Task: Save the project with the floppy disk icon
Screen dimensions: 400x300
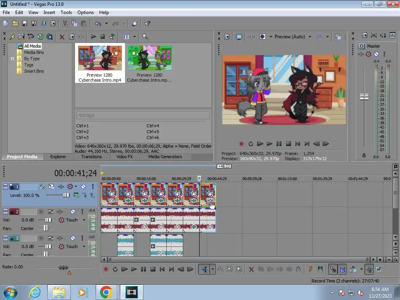Action: pos(25,23)
